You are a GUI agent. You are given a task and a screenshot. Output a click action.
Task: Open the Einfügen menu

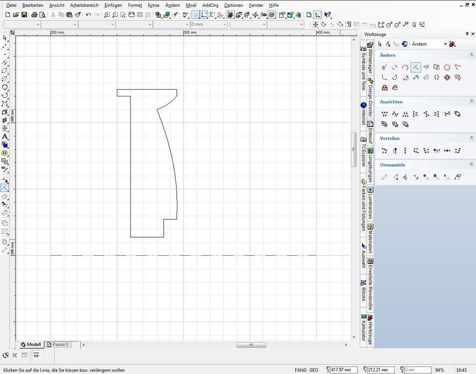(113, 5)
